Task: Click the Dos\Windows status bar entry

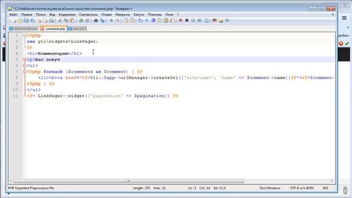Action: [x=270, y=188]
